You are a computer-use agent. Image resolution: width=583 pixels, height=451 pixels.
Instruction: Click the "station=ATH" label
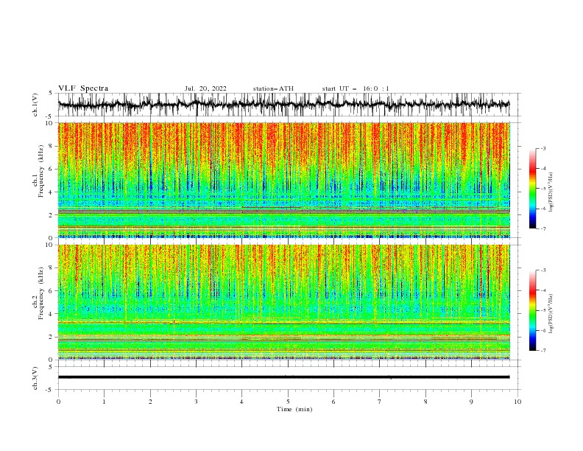tap(273, 88)
